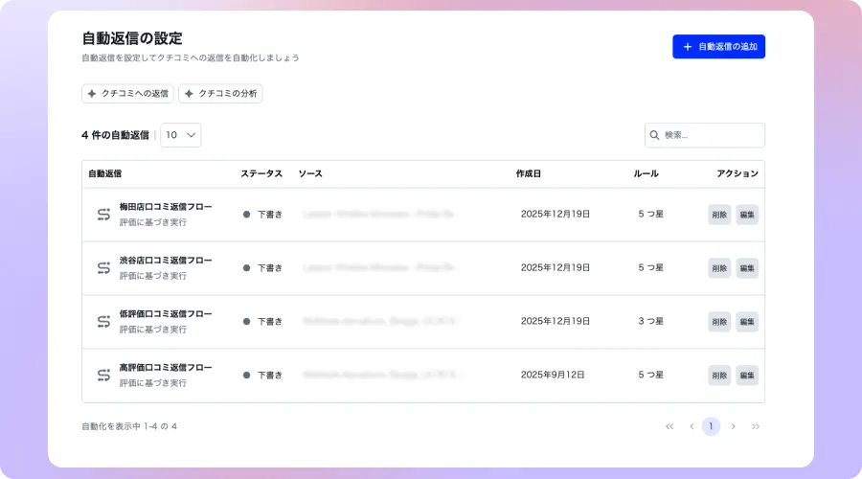The width and height of the screenshot is (862, 479).
Task: Click the 自動返信 column header
Action: coord(105,173)
